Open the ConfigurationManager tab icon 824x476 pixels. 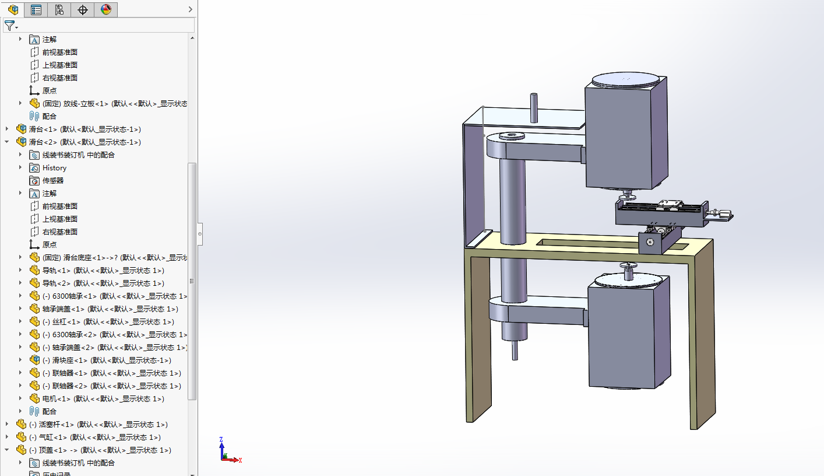pos(59,9)
